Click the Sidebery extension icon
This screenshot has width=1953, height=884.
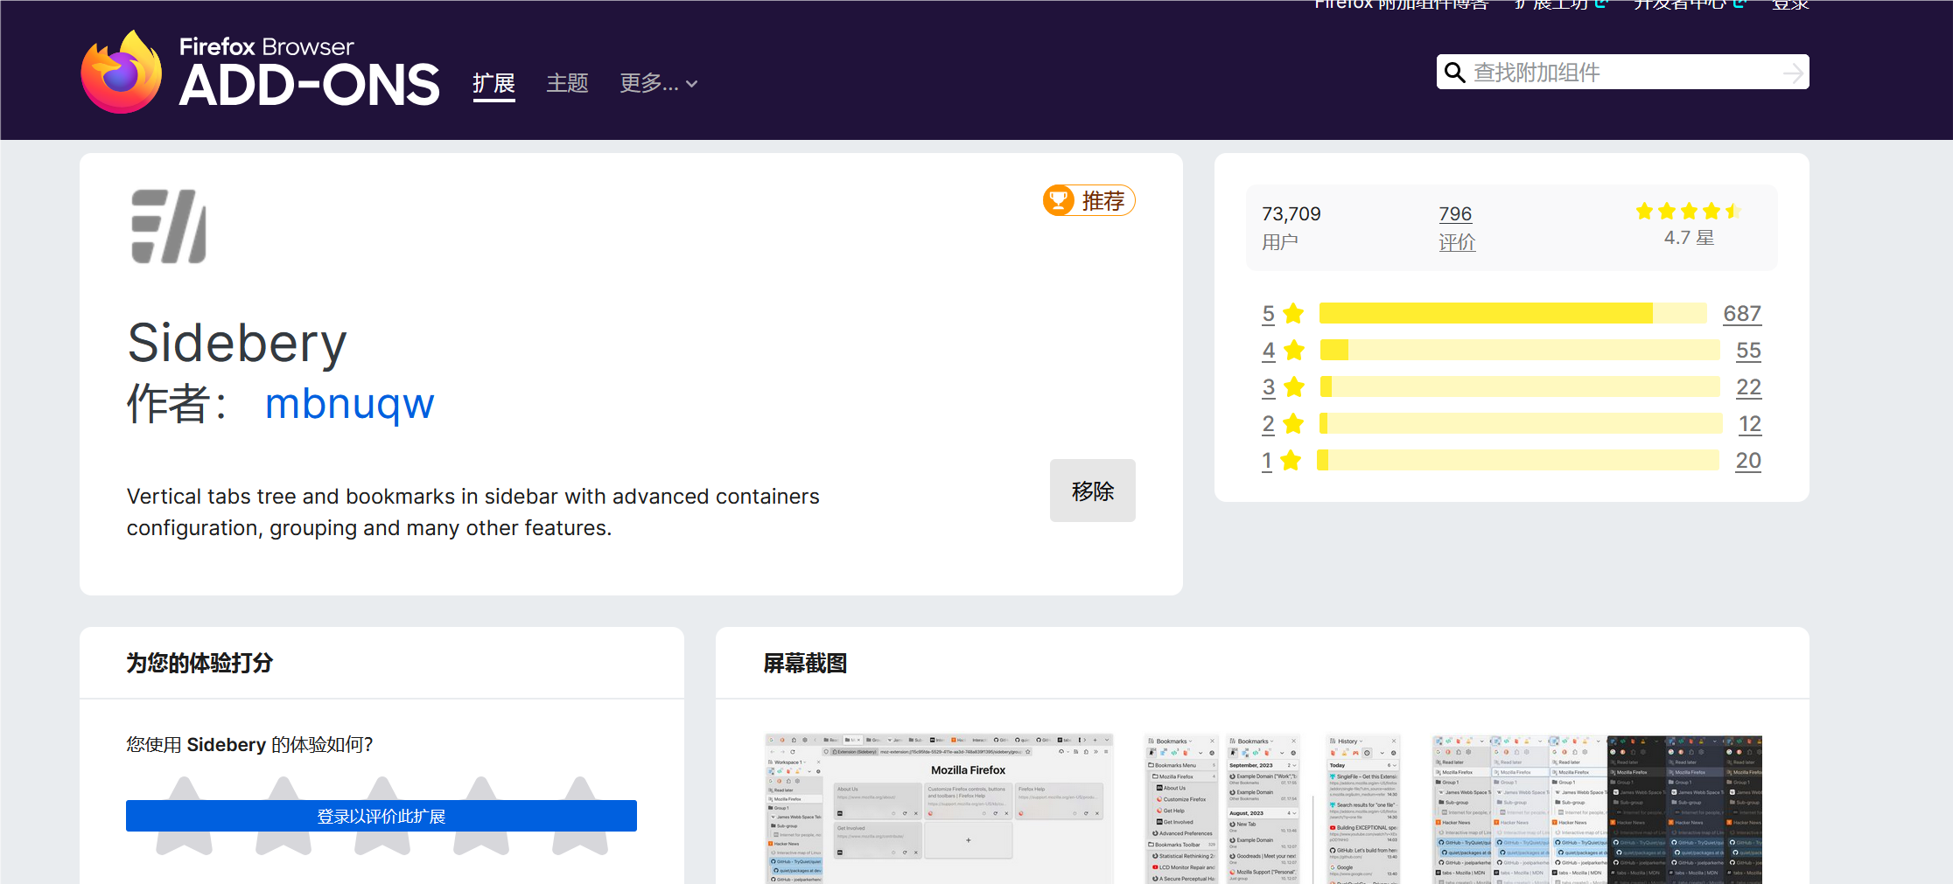coord(169,226)
